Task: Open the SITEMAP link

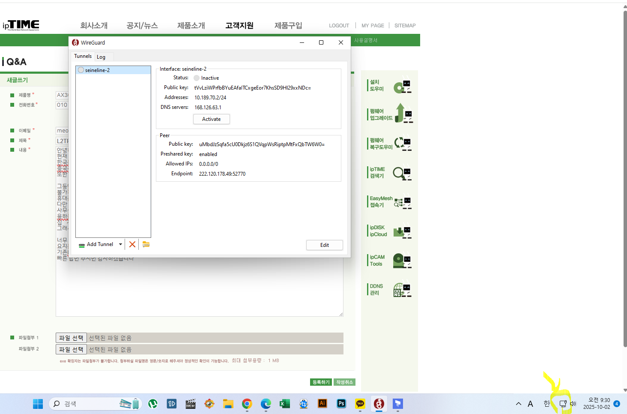Action: [405, 26]
